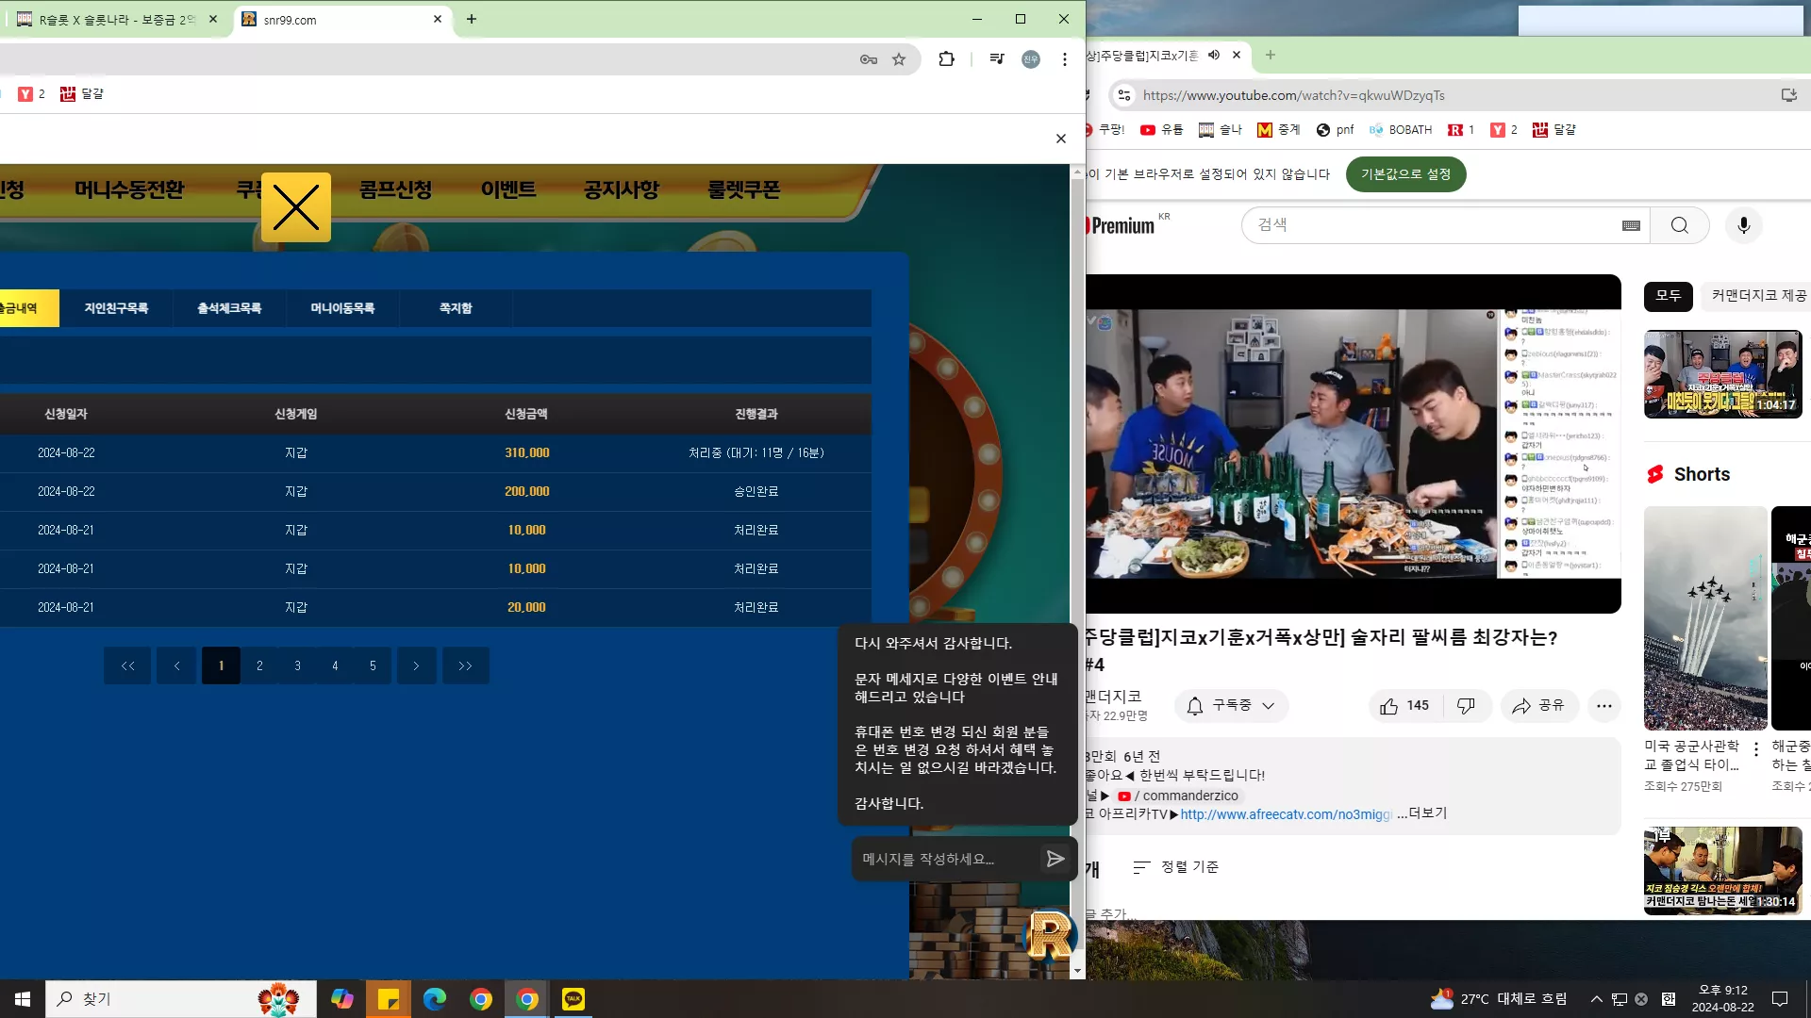Click the install app icon in YouTube address bar

[1788, 95]
